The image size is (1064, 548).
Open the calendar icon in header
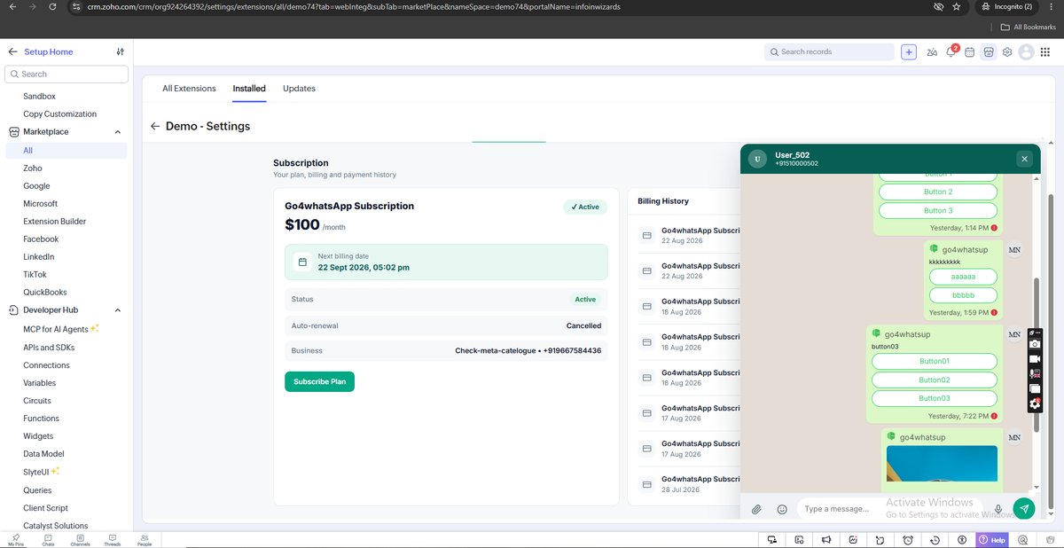pos(970,52)
